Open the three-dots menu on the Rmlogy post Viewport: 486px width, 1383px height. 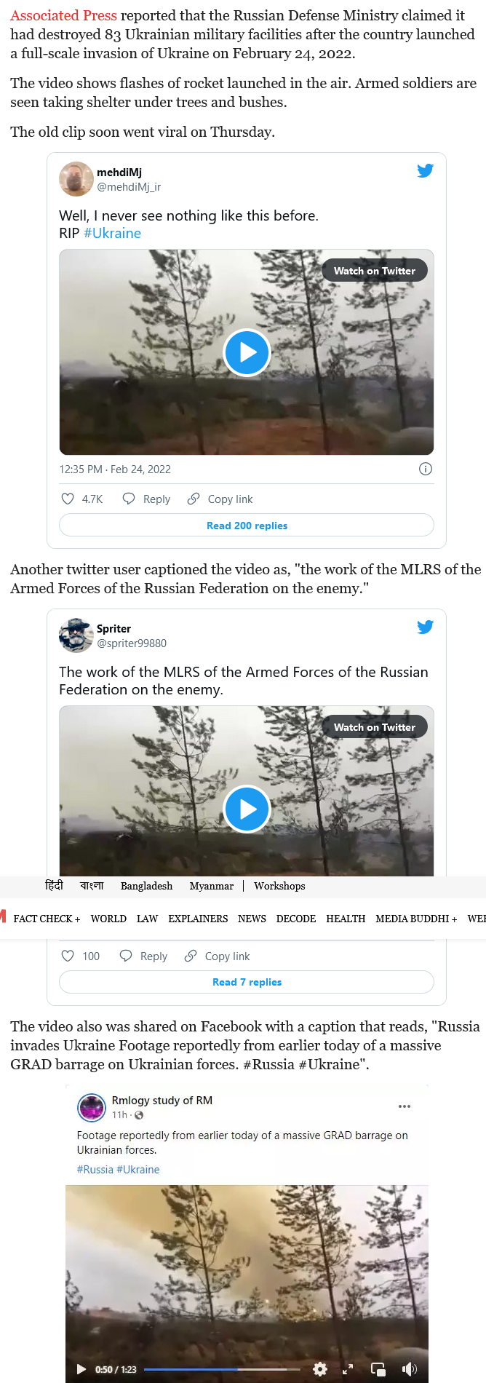(x=405, y=1106)
